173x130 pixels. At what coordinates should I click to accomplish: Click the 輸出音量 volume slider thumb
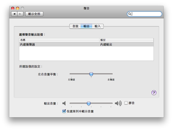89,104
